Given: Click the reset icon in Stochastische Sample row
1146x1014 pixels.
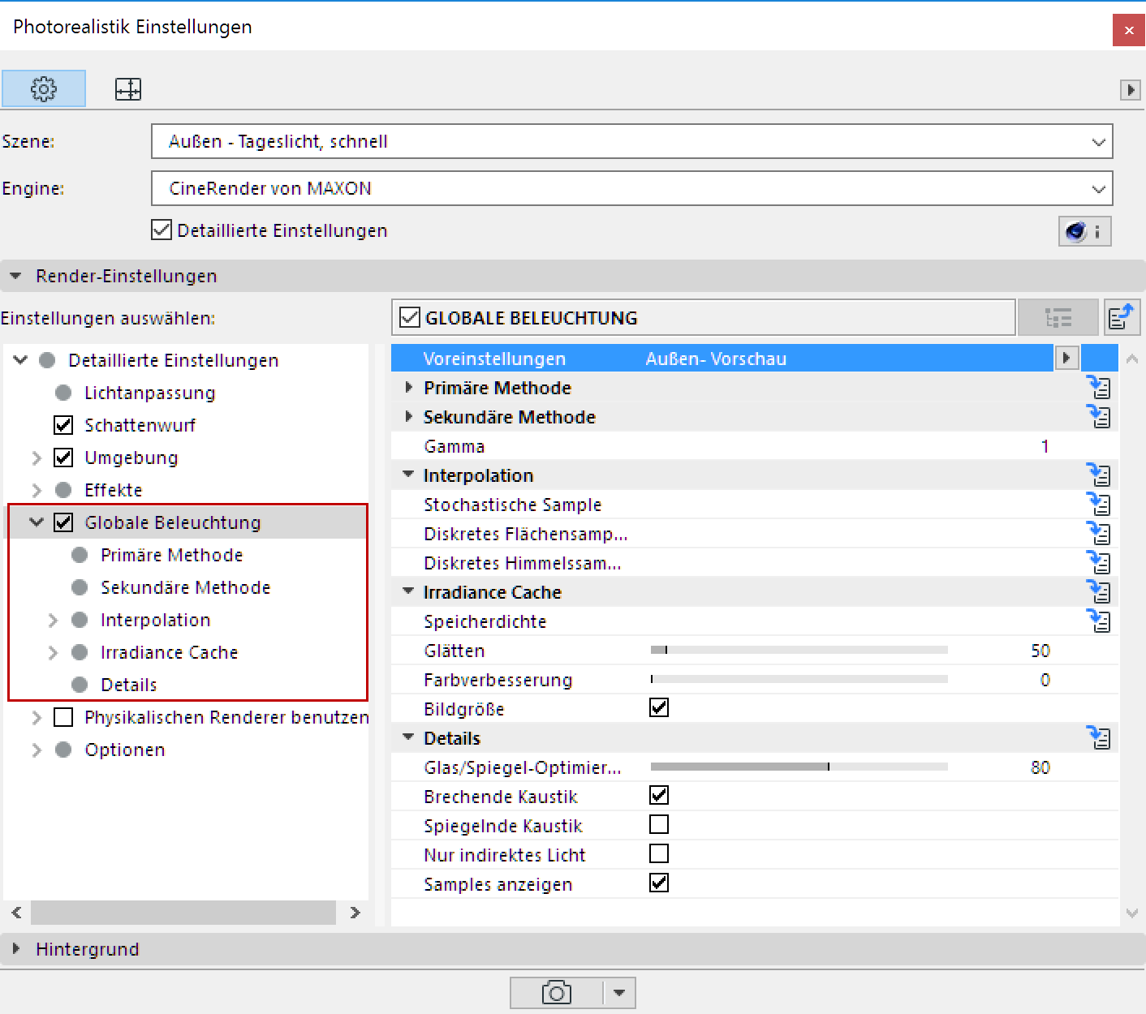Looking at the screenshot, I should tap(1099, 505).
